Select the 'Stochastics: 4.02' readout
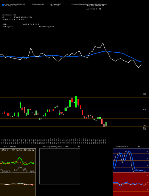The width and height of the screenshot is (149, 196). coord(9,15)
